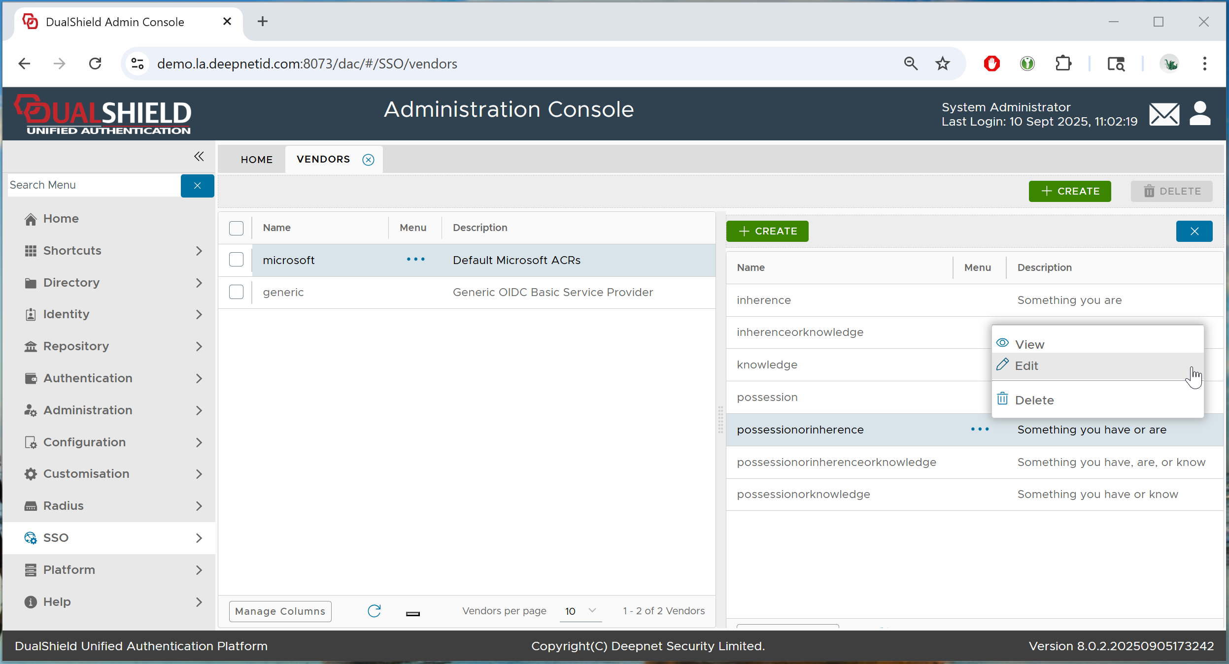Click the mail envelope icon in header

click(1164, 114)
